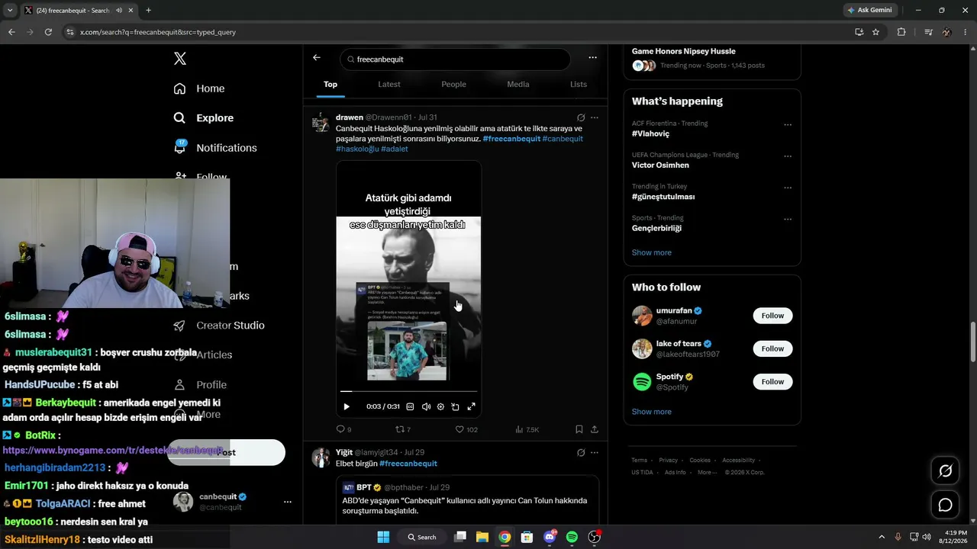Open video settings gear
The width and height of the screenshot is (977, 549).
coord(440,407)
